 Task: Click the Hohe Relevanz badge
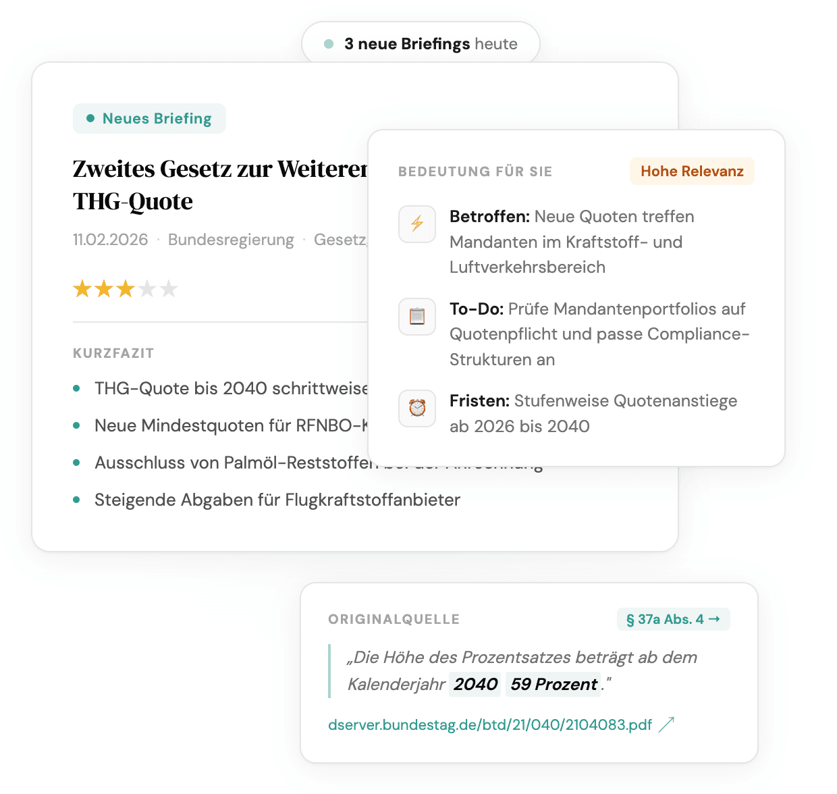point(692,171)
